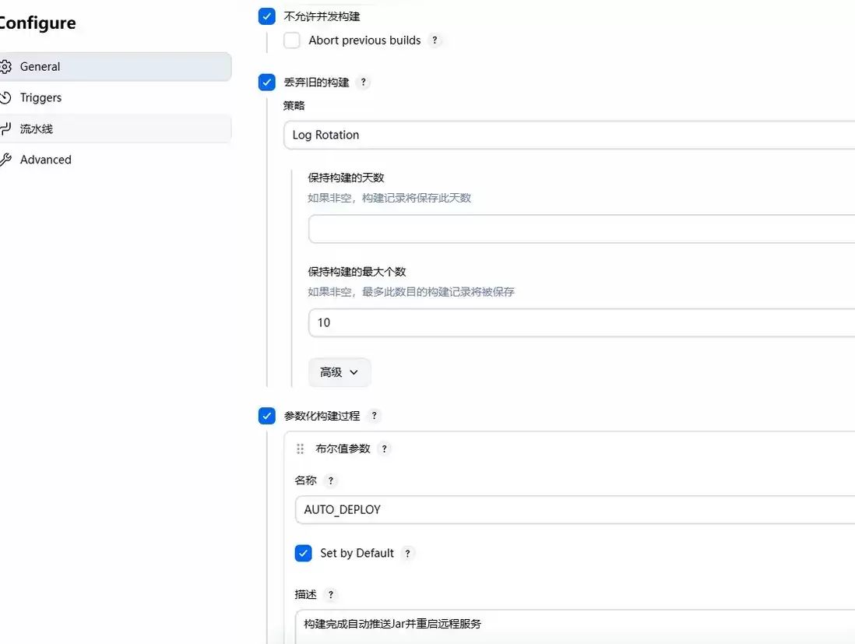Open help icon next to 名称
Viewport: 855px width, 644px height.
[330, 480]
